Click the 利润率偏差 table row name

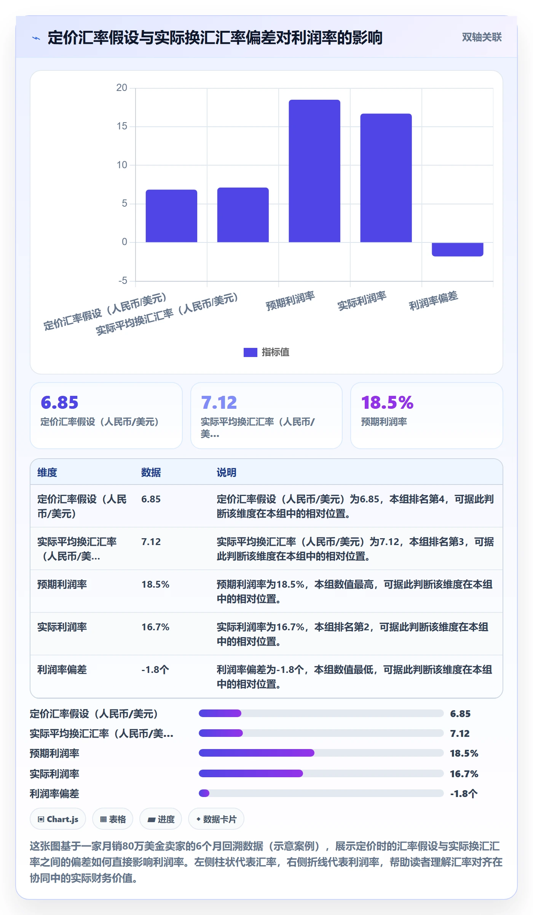coord(62,670)
